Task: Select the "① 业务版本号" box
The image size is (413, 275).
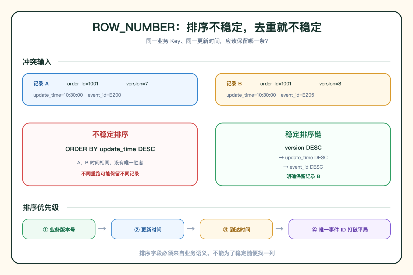Action: click(59, 229)
